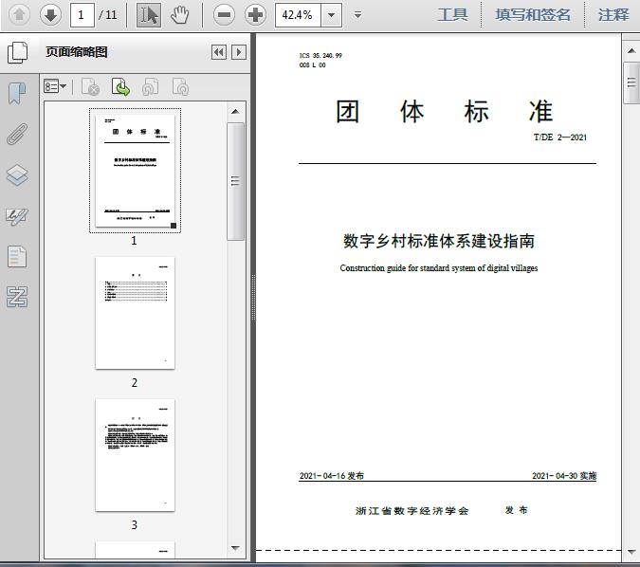Zoom in with the plus button
The height and width of the screenshot is (567, 640).
pos(255,15)
